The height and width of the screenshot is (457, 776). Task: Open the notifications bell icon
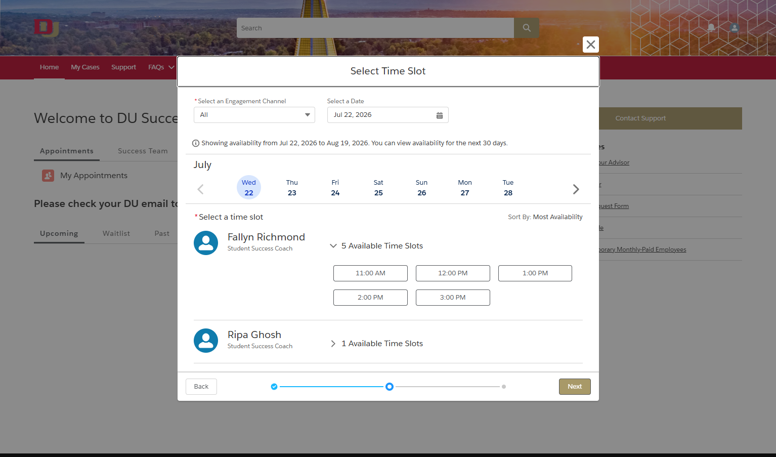pyautogui.click(x=711, y=28)
